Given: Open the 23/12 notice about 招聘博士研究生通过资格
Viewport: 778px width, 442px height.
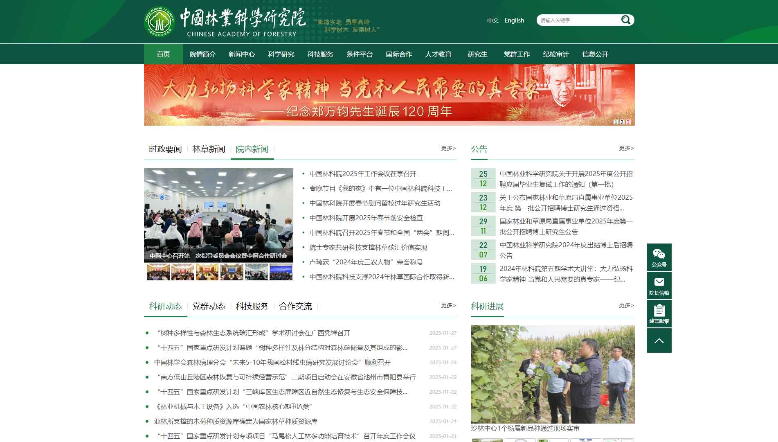Looking at the screenshot, I should 566,203.
